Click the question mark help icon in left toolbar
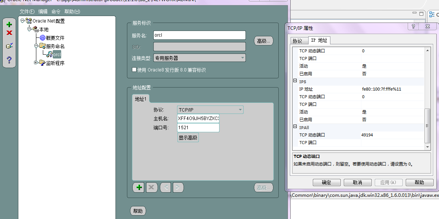 pos(9,60)
